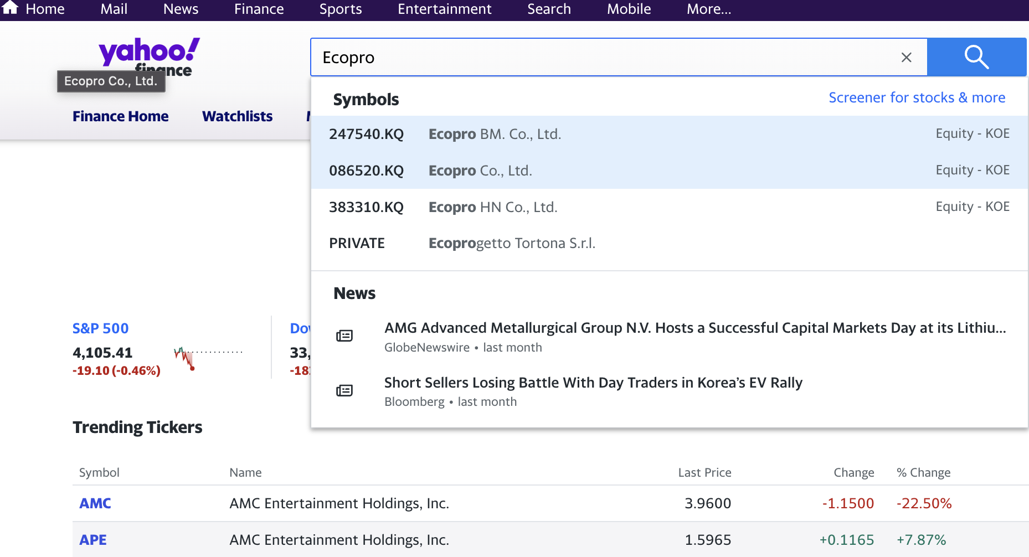Screen dimensions: 1029x557
Task: Click the News section heading in dropdown
Action: 354,293
